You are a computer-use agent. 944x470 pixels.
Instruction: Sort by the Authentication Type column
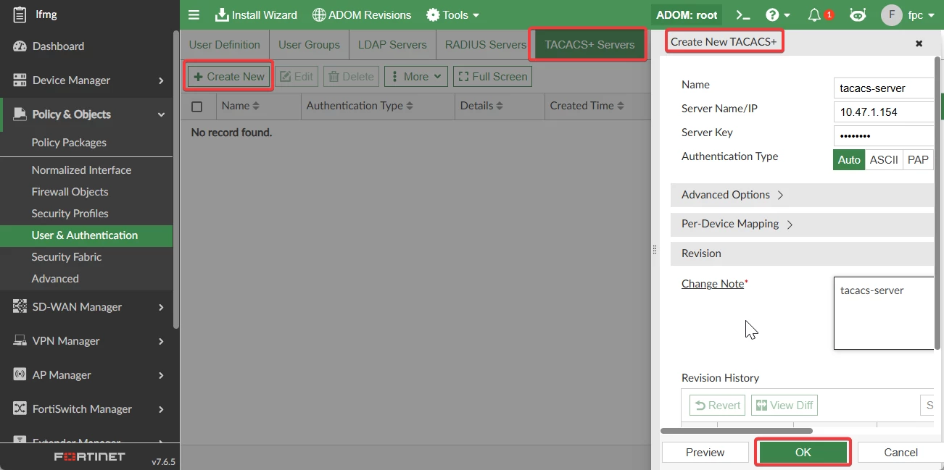pos(360,106)
